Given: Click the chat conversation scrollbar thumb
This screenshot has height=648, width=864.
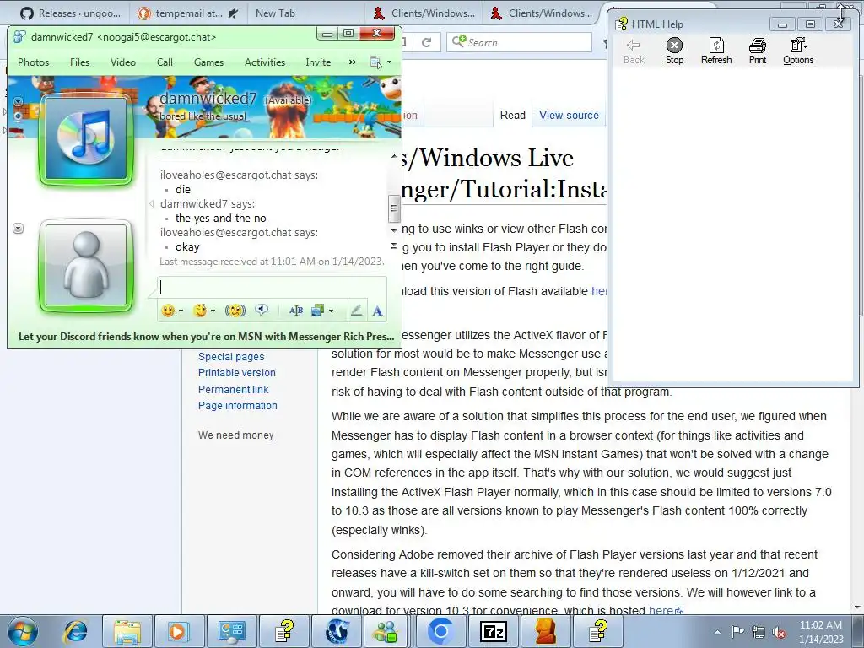Looking at the screenshot, I should pos(394,208).
